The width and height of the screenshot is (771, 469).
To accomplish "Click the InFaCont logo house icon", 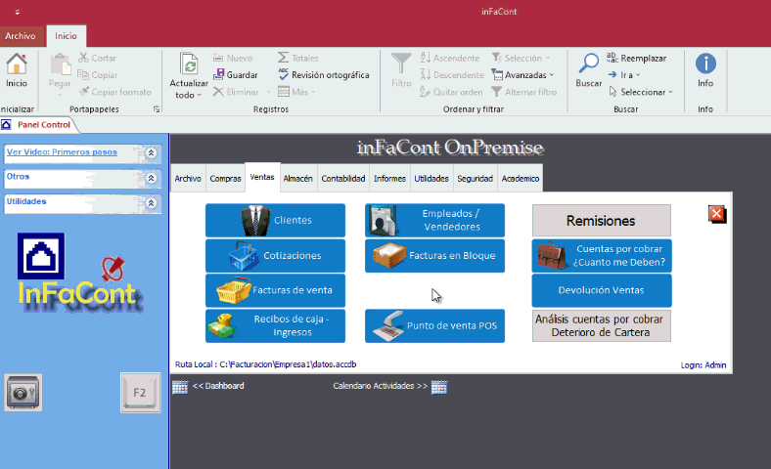I will 41,256.
